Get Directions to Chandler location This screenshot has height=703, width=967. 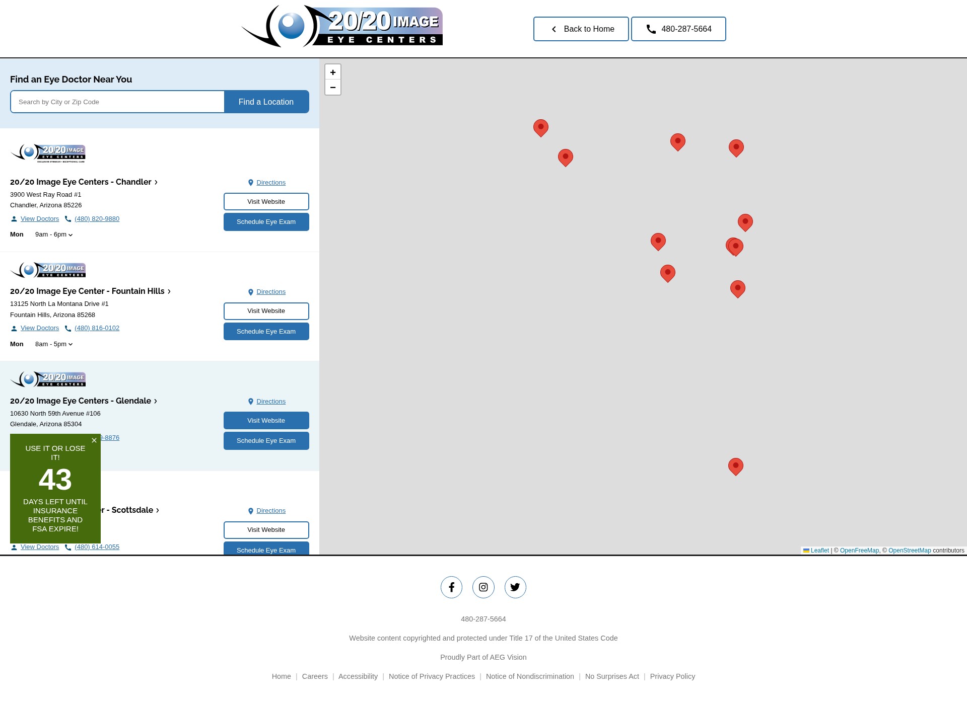(x=266, y=183)
